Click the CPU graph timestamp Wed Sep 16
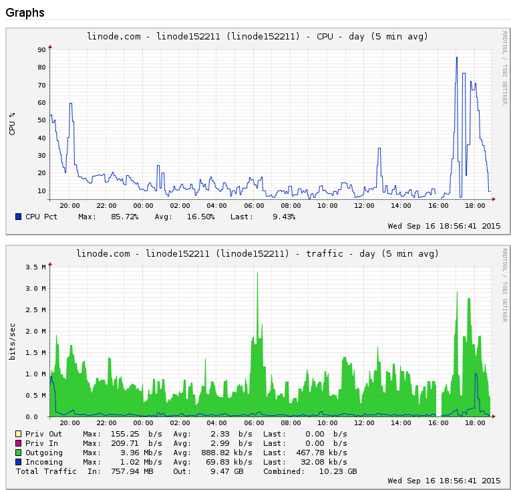 coord(444,226)
